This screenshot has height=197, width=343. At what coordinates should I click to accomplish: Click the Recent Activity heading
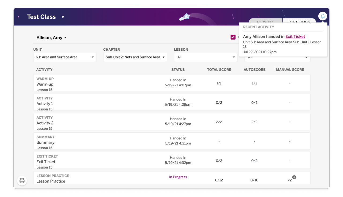click(x=258, y=27)
